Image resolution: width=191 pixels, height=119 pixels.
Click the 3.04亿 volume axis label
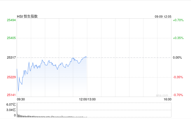(11, 110)
